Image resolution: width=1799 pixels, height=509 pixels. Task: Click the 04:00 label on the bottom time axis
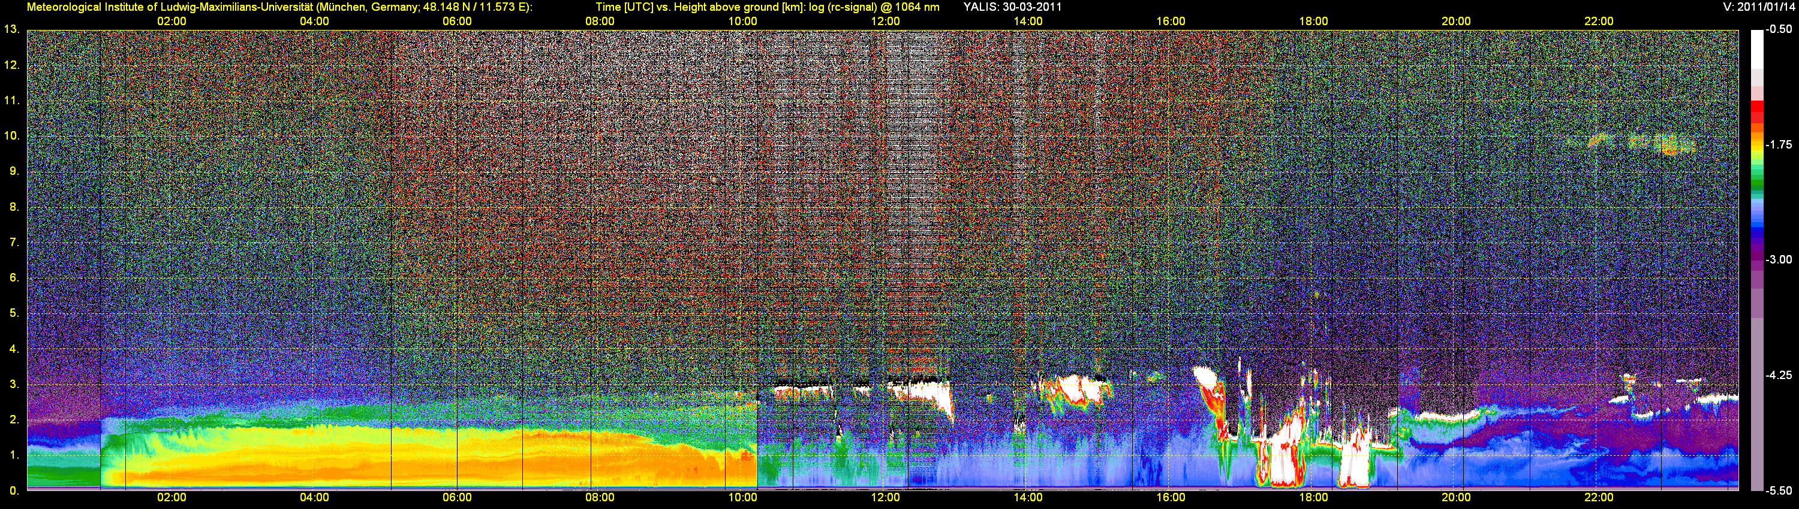coord(314,498)
